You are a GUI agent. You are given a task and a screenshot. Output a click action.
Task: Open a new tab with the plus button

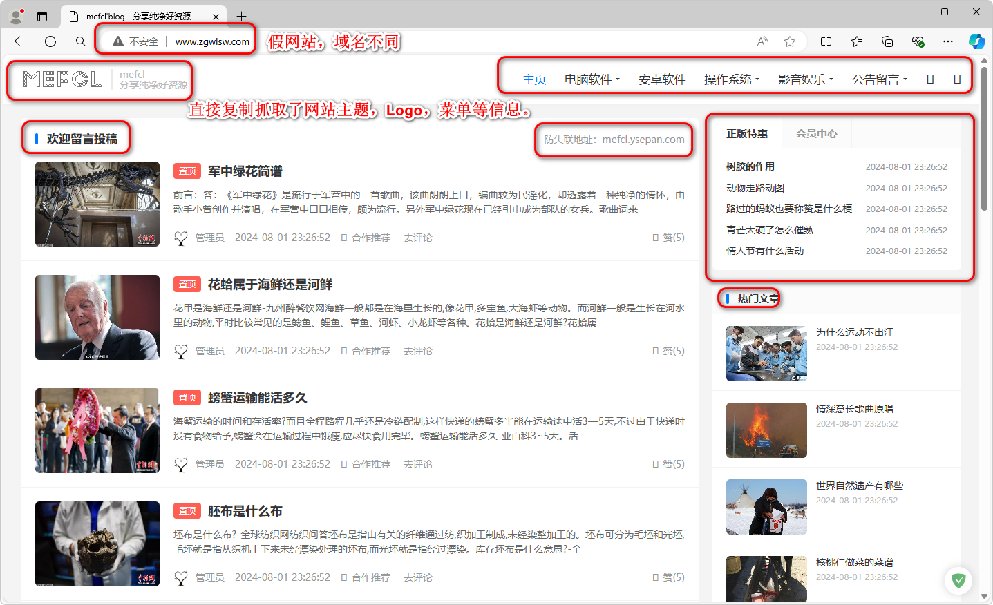(241, 16)
